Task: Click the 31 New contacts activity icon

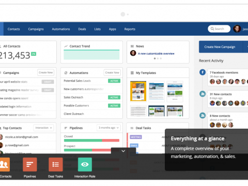Action: (203, 94)
